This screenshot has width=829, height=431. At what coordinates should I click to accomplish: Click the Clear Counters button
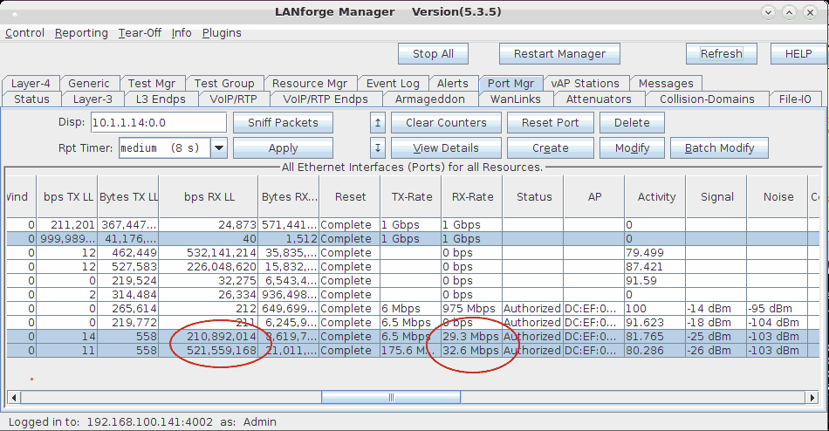click(x=446, y=123)
